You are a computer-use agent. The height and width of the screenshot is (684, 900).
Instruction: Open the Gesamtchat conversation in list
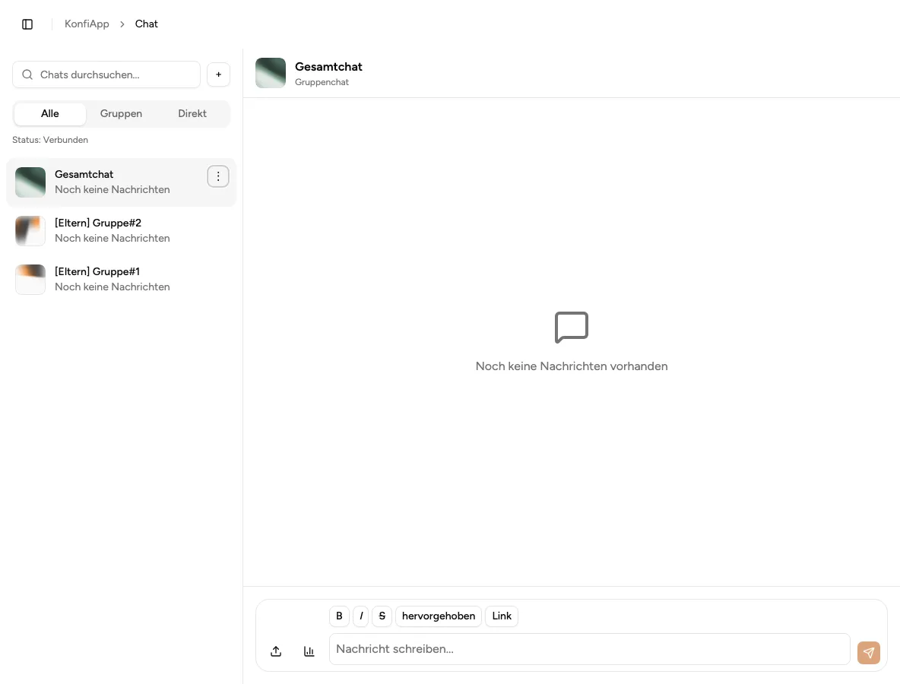(121, 182)
